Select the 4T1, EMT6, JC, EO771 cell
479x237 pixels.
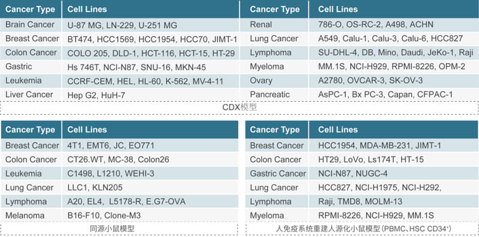click(111, 145)
